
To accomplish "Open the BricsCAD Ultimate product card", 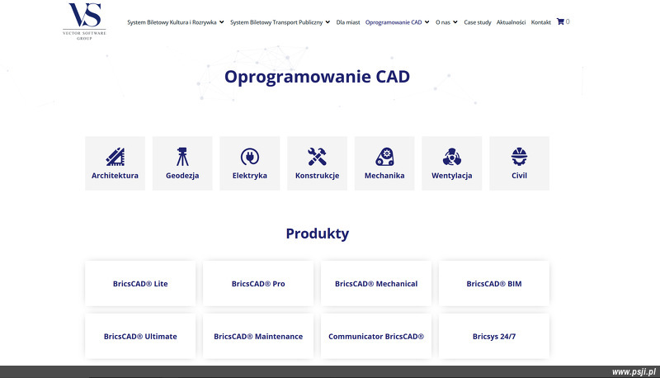I will click(140, 336).
